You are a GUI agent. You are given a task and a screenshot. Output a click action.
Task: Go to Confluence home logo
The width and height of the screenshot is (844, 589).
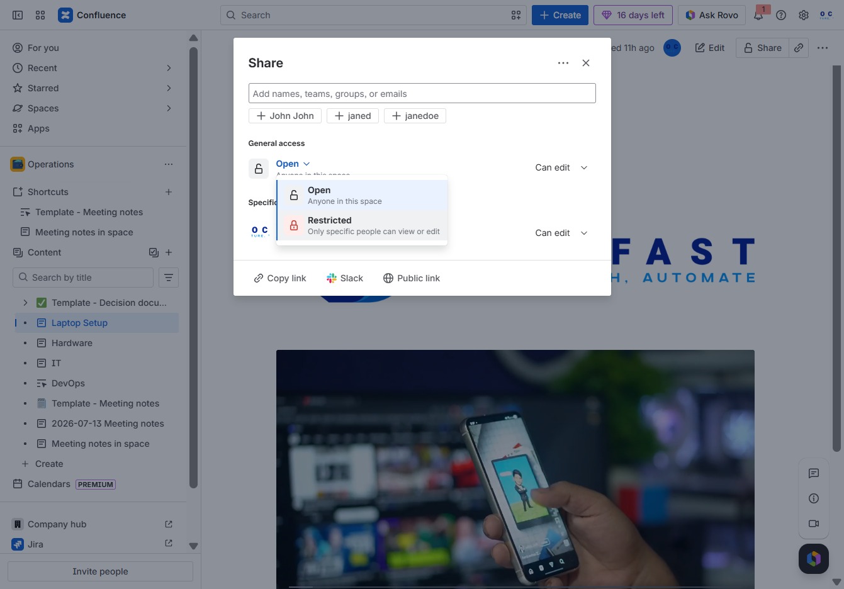[92, 15]
